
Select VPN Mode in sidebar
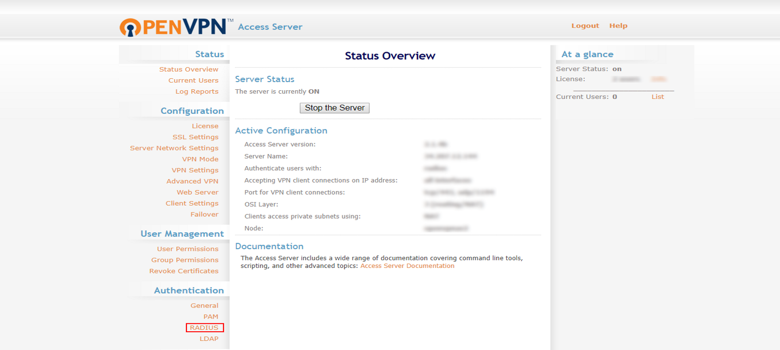click(200, 159)
